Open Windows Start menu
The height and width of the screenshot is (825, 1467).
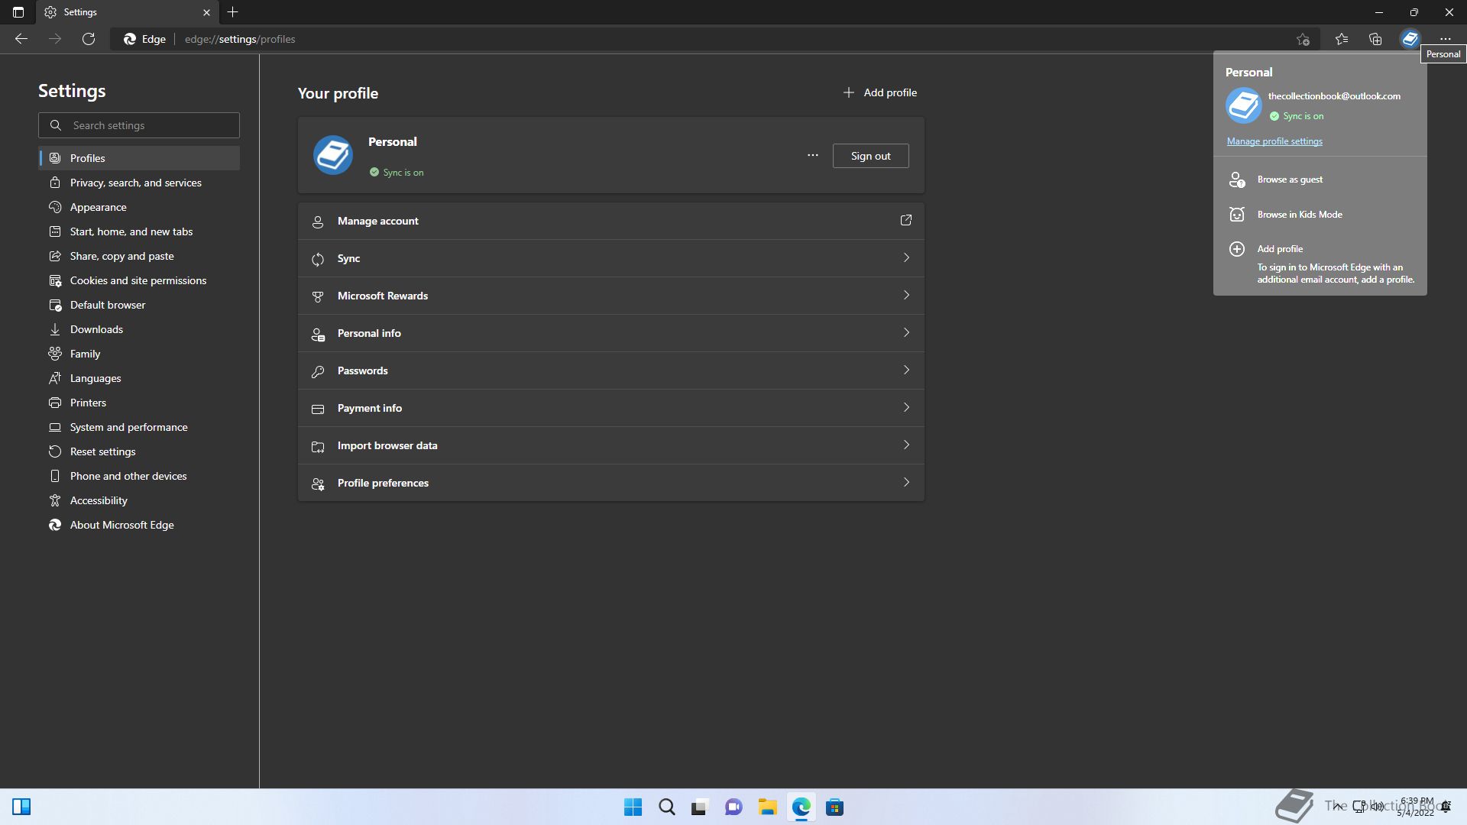[x=633, y=807]
